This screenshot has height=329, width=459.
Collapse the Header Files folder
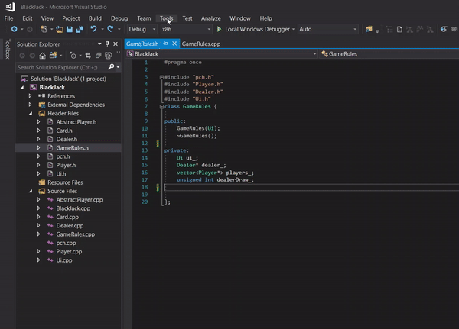[31, 114]
